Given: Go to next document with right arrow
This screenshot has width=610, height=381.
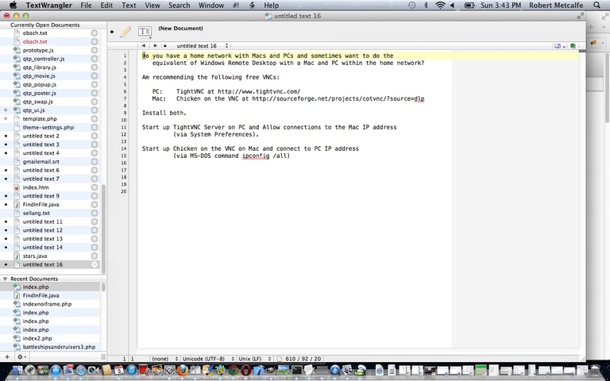Looking at the screenshot, I should (x=155, y=45).
